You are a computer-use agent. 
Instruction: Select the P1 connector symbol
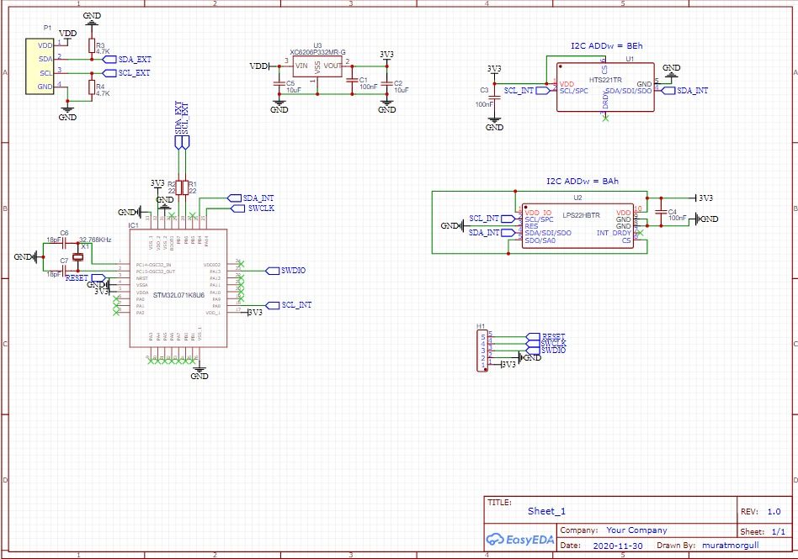[x=40, y=66]
